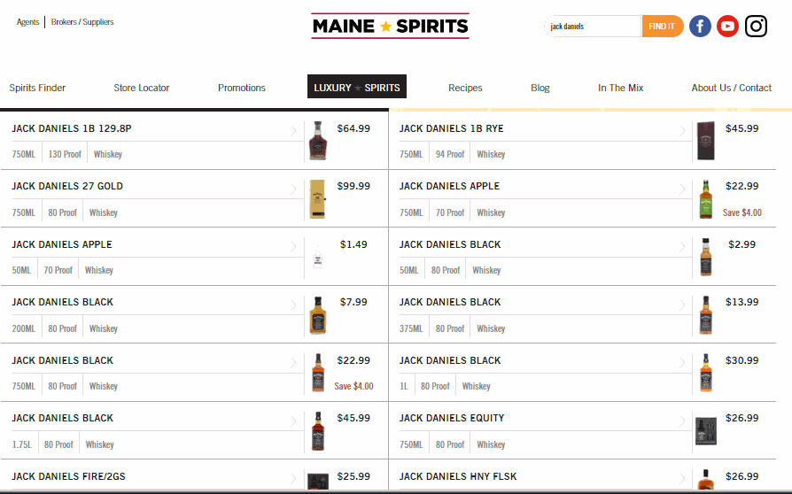792x494 pixels.
Task: Open the JACK DANIELS HNY FLSK product title
Action: pos(458,476)
